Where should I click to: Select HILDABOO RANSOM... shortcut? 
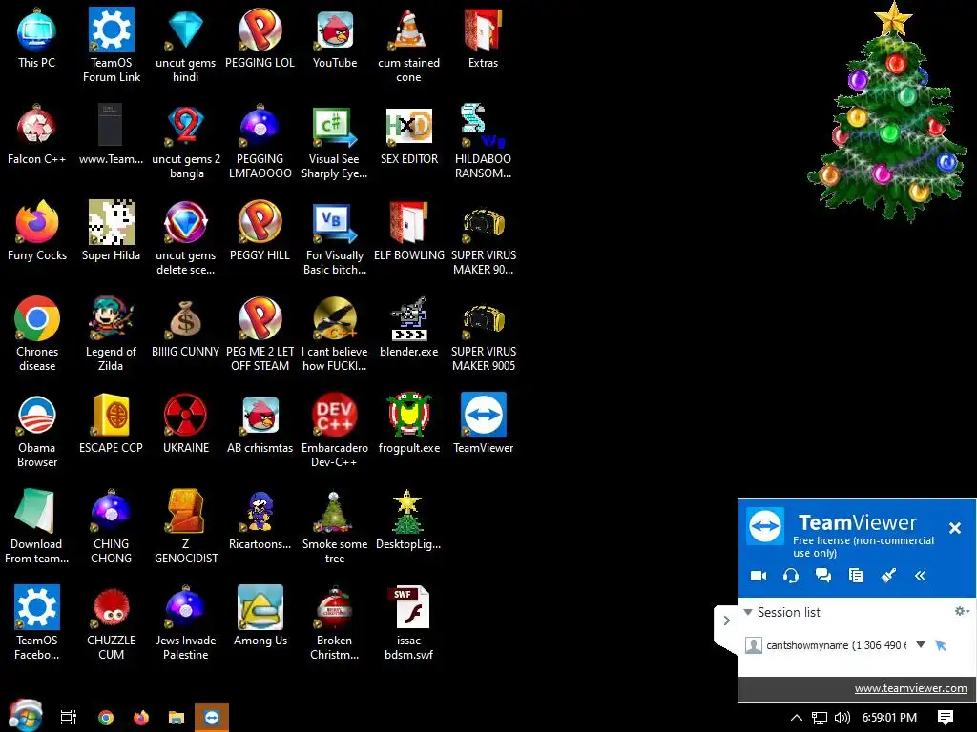click(x=483, y=141)
